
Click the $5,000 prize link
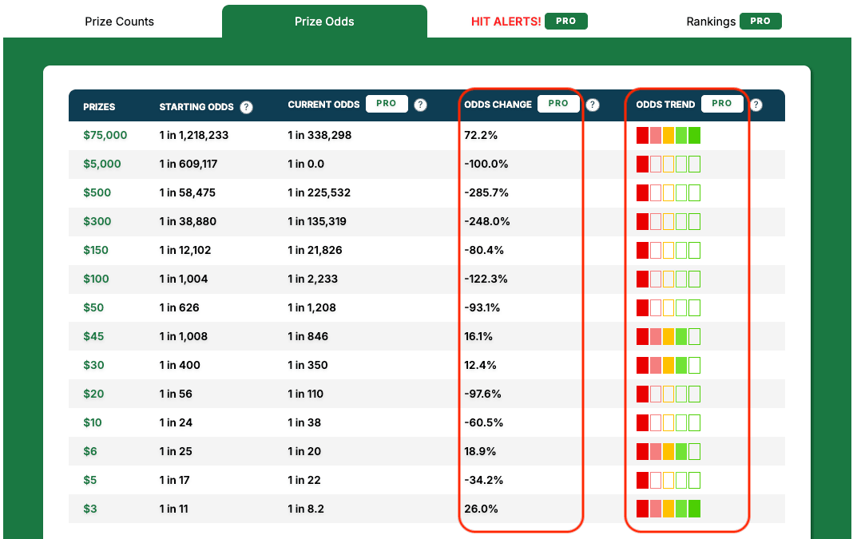click(x=102, y=164)
